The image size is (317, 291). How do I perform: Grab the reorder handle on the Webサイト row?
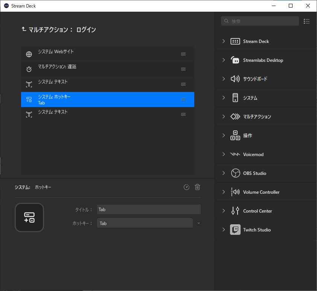pos(183,54)
